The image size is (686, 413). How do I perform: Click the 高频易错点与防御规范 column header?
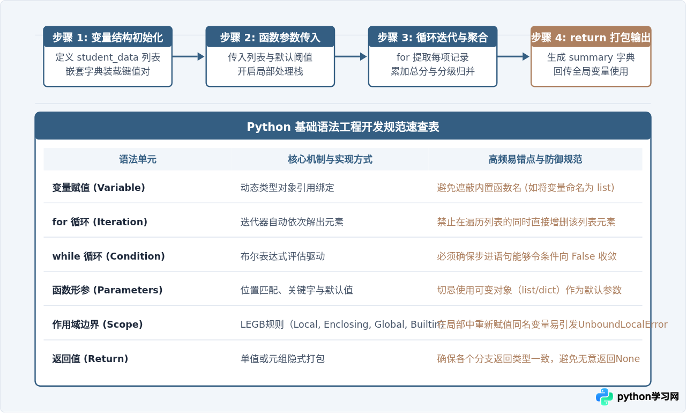point(535,159)
